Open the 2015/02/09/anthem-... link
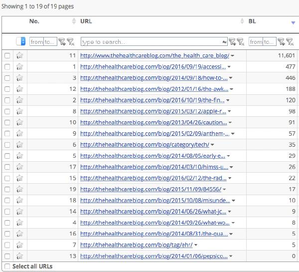299x272 pixels. 155,133
